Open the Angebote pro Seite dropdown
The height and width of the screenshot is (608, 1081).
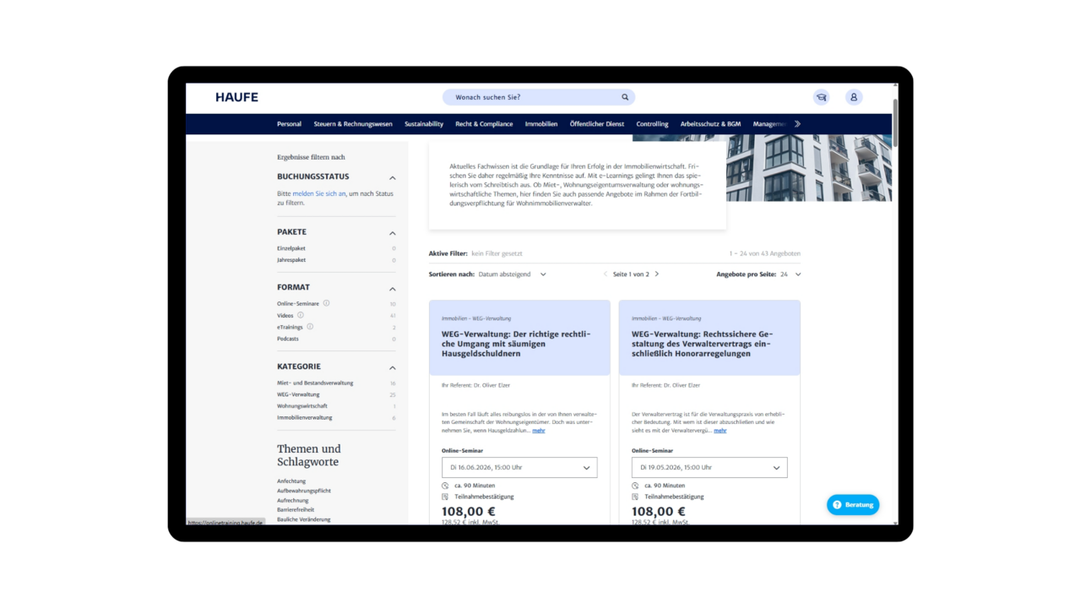coord(790,274)
